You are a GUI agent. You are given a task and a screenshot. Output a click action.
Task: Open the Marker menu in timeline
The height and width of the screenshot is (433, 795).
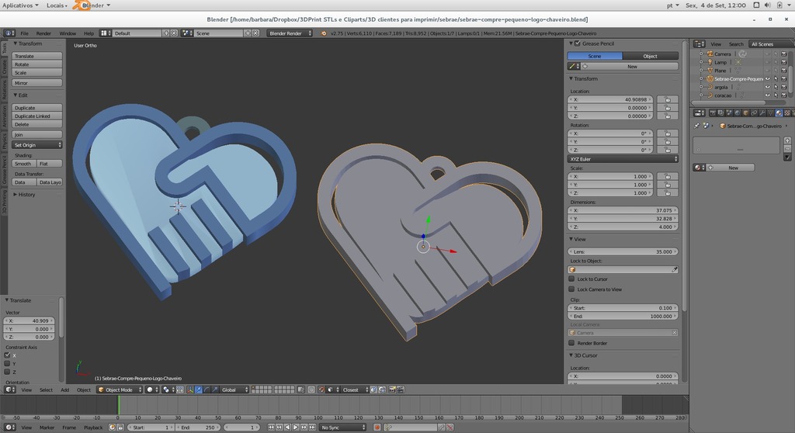47,428
